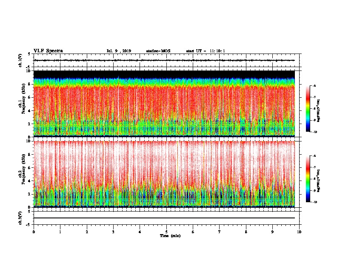Click time axis tick label "7"

[220, 232]
